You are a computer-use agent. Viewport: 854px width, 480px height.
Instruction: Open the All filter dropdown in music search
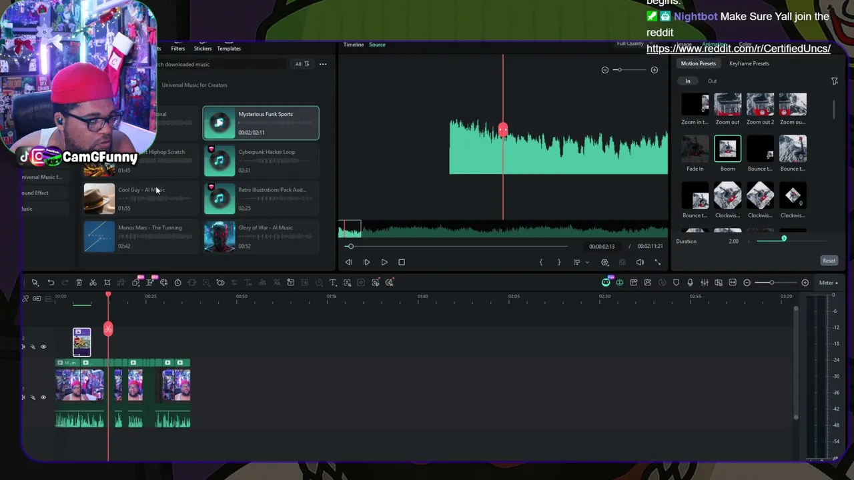tap(302, 64)
